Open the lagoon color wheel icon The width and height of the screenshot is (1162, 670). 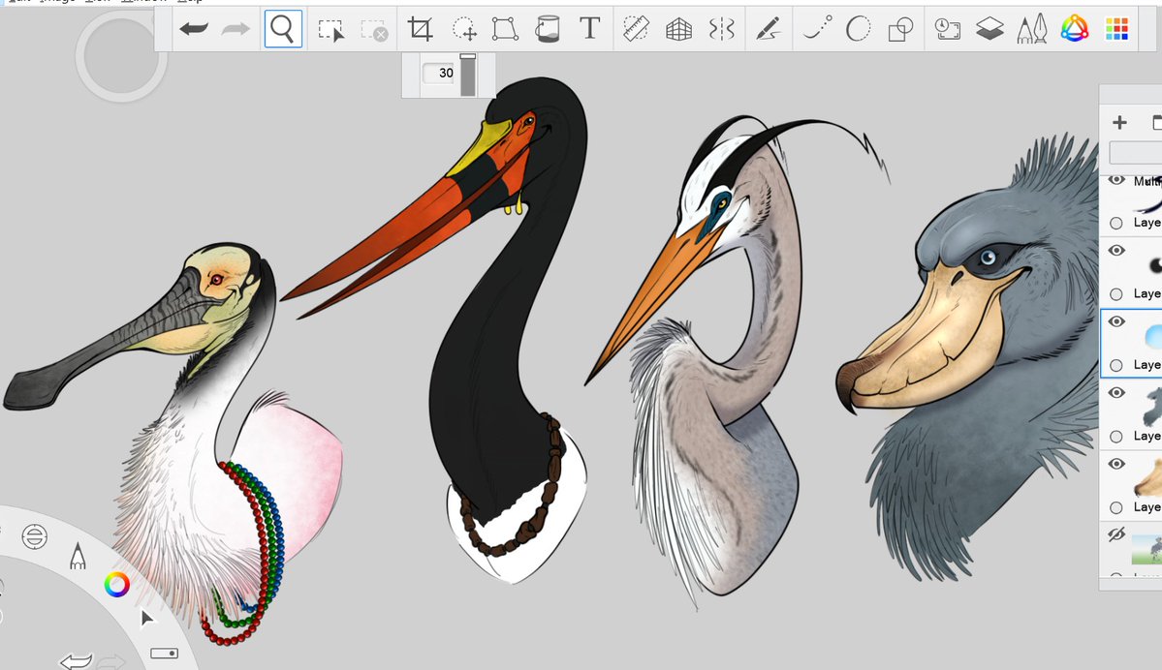coord(116,585)
